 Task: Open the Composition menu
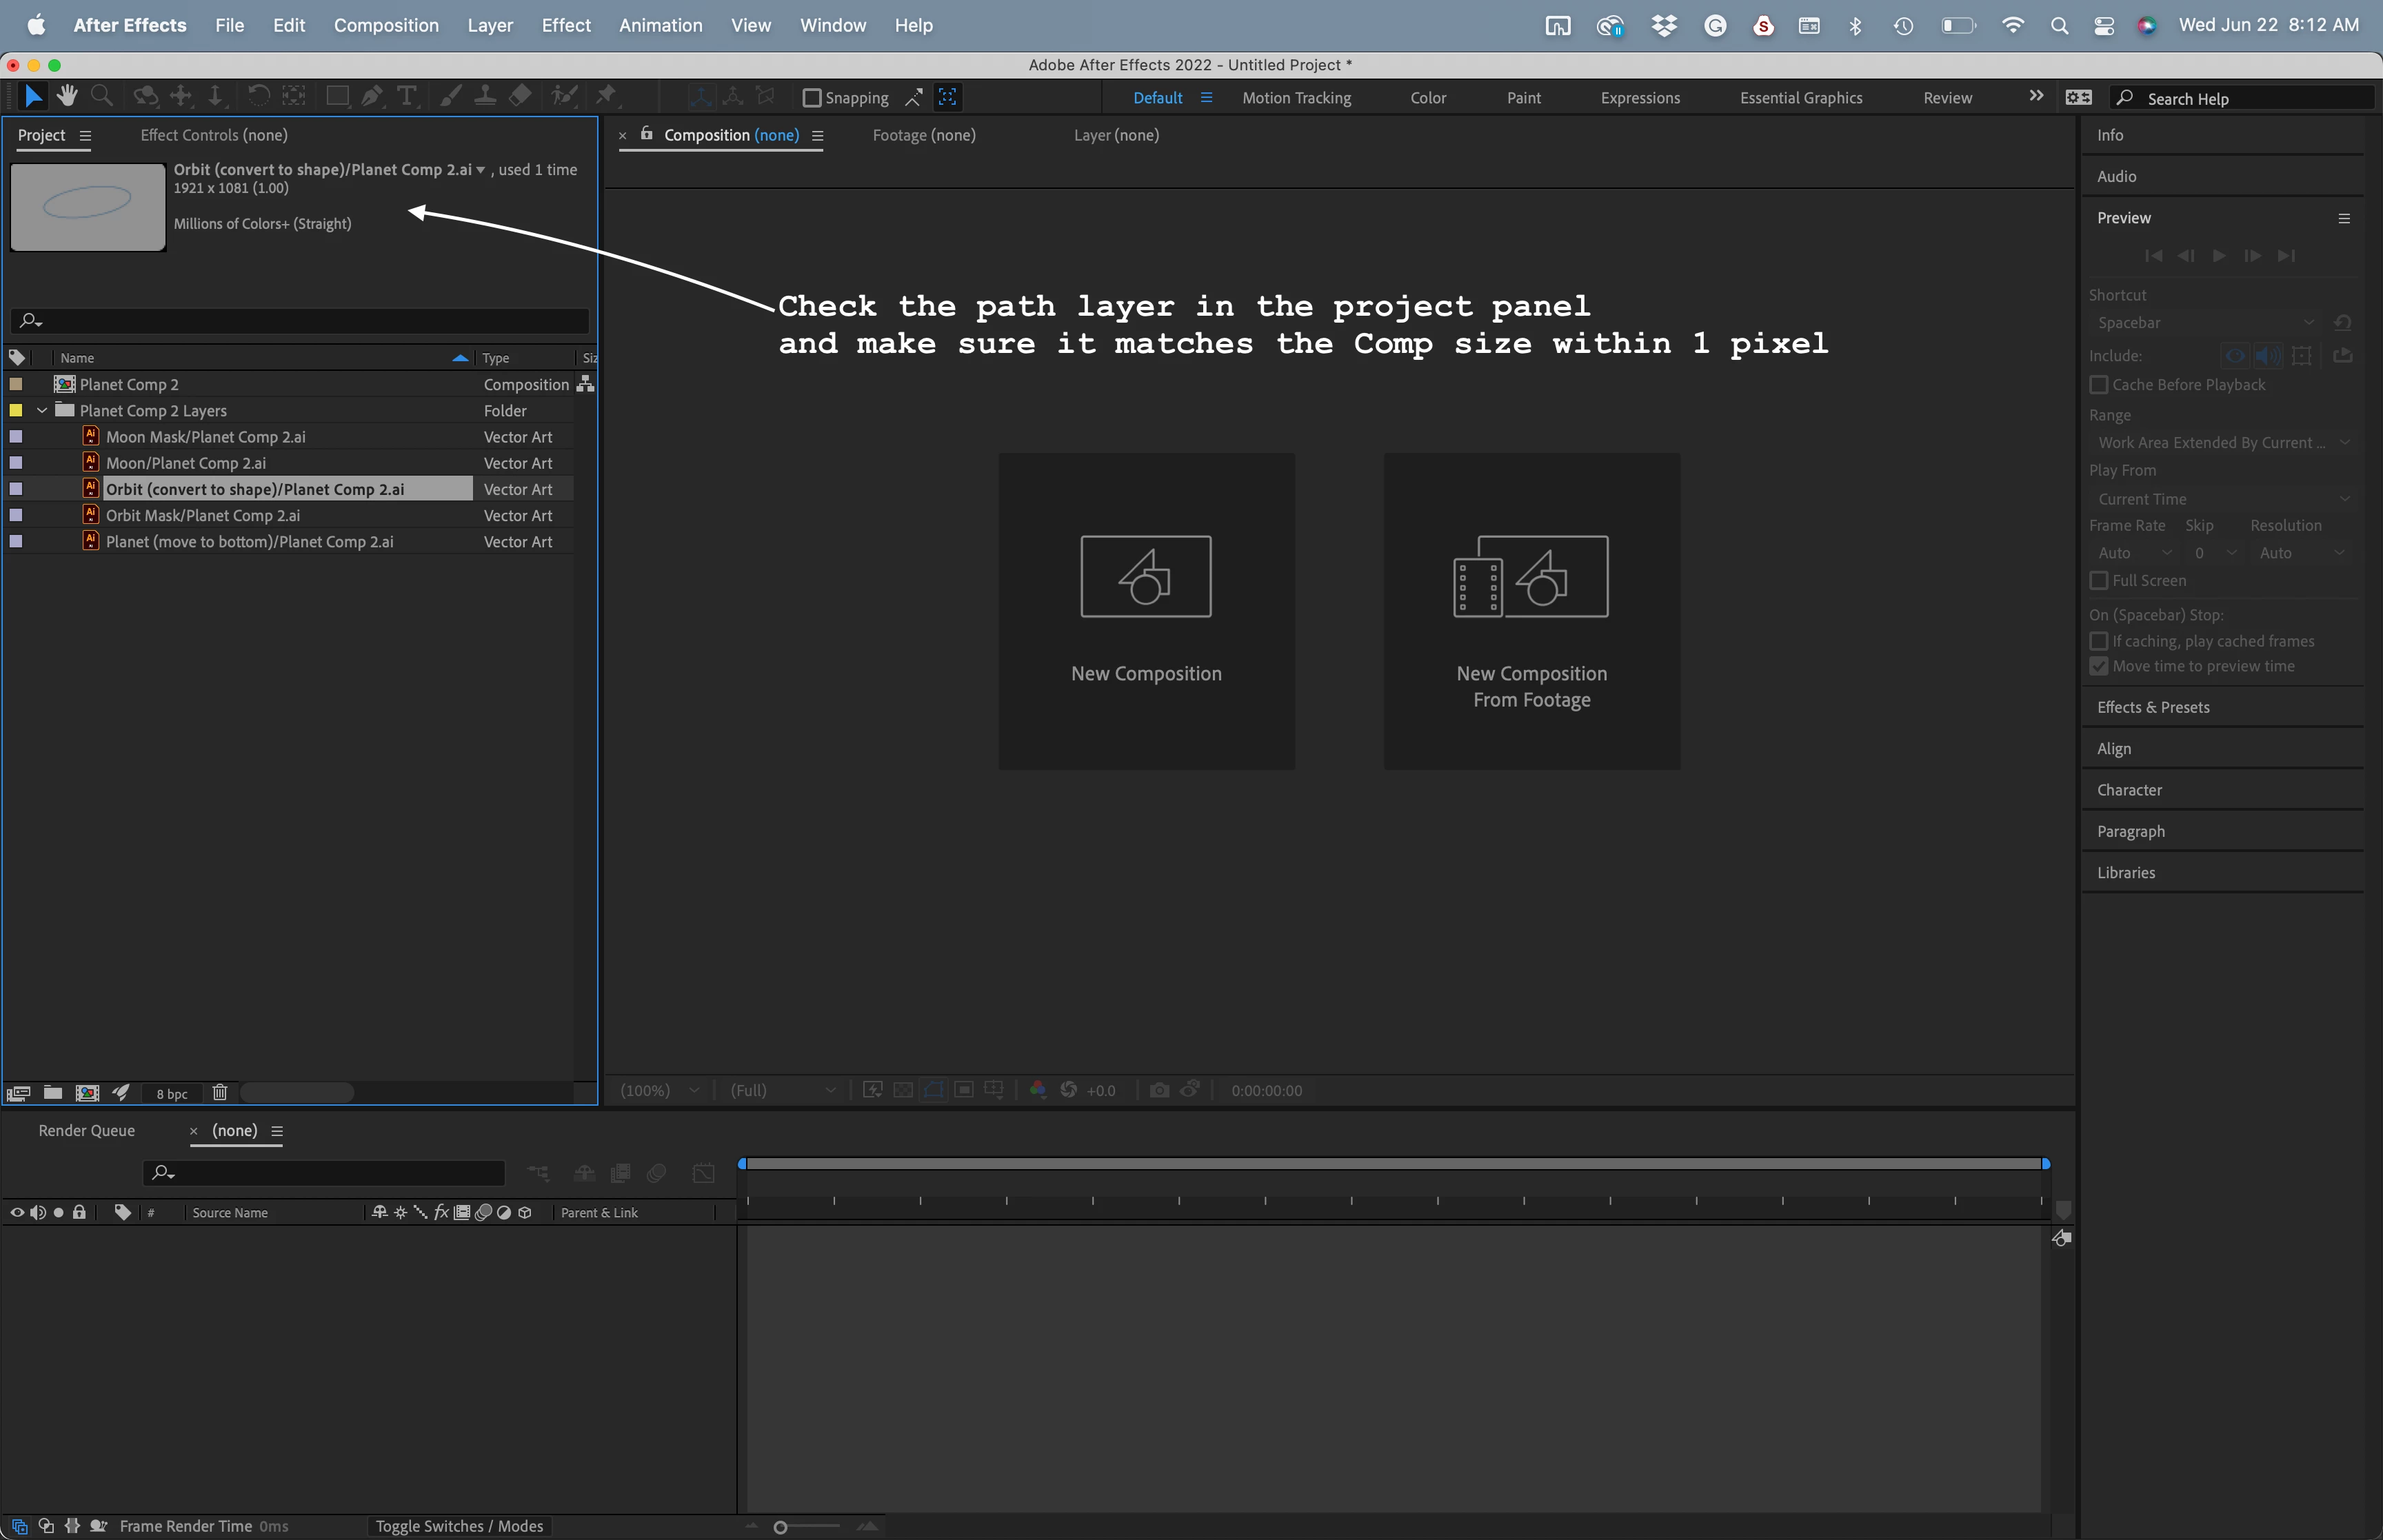386,25
